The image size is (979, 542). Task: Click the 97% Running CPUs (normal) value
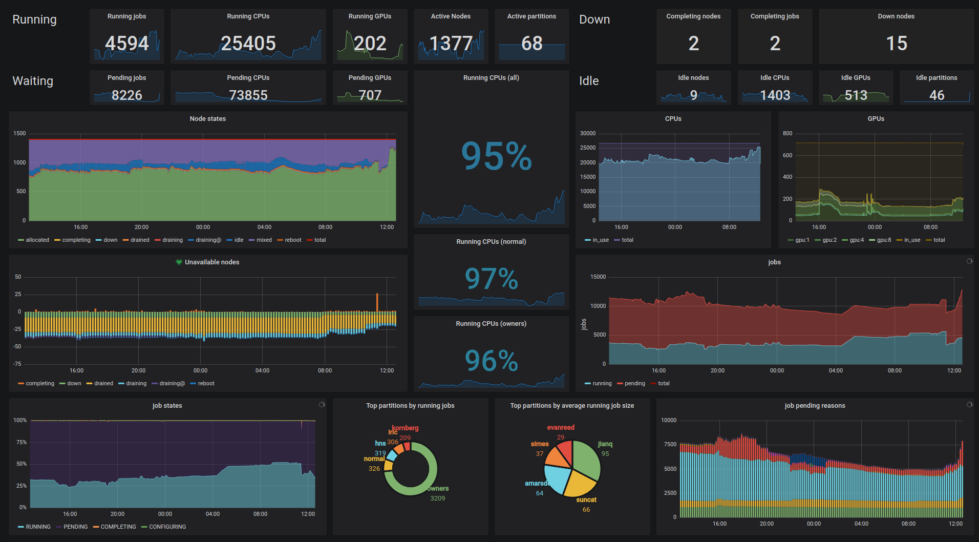(492, 279)
